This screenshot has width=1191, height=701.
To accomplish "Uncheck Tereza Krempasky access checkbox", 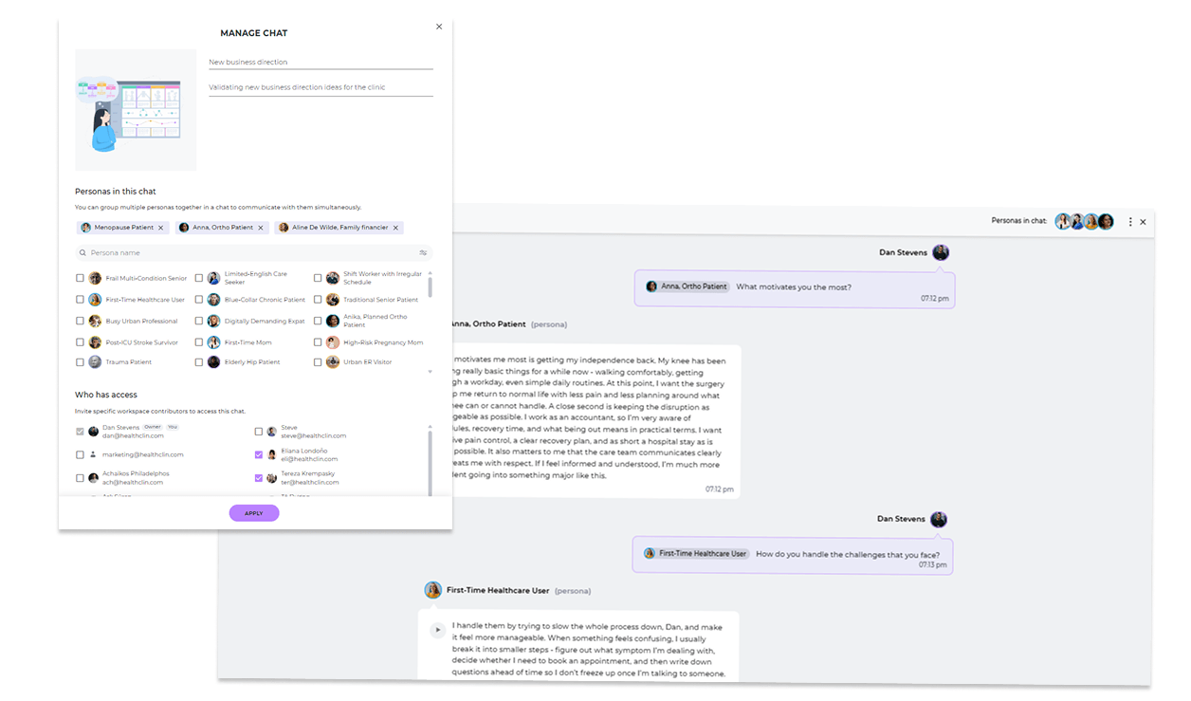I will 259,478.
